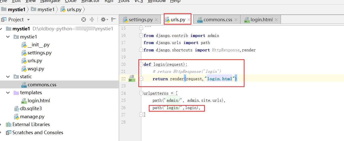
Task: Open the Refactor menu
Action: point(91,1)
